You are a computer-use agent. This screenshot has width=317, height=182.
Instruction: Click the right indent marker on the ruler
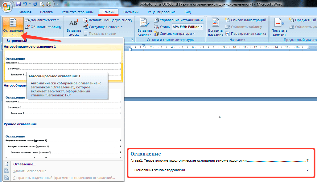pos(308,48)
